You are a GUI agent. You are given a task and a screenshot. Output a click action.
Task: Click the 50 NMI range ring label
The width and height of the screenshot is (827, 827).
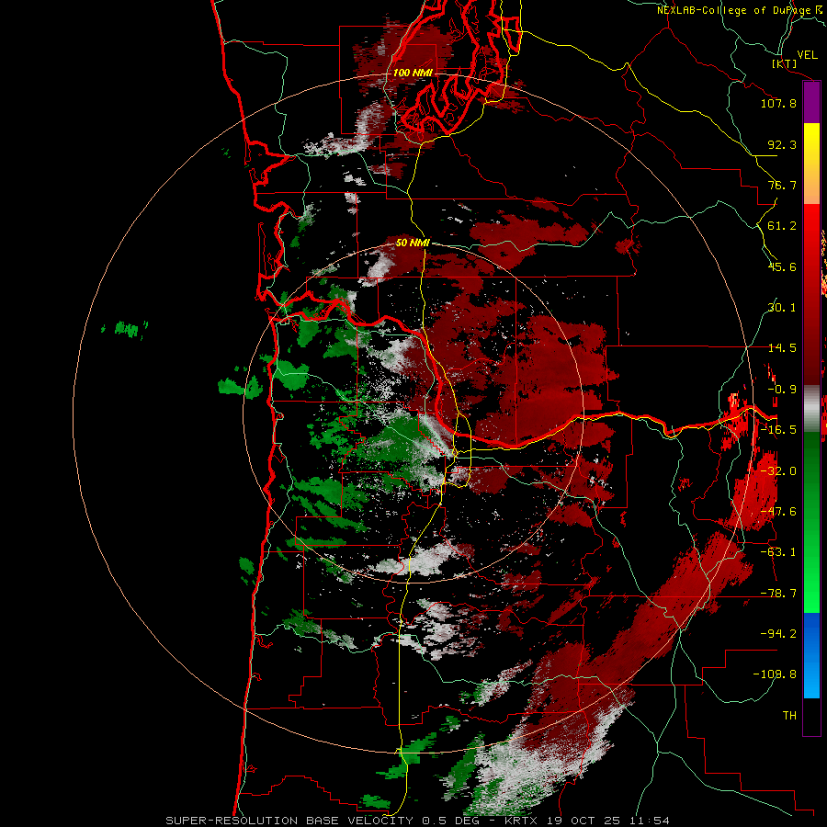click(413, 244)
